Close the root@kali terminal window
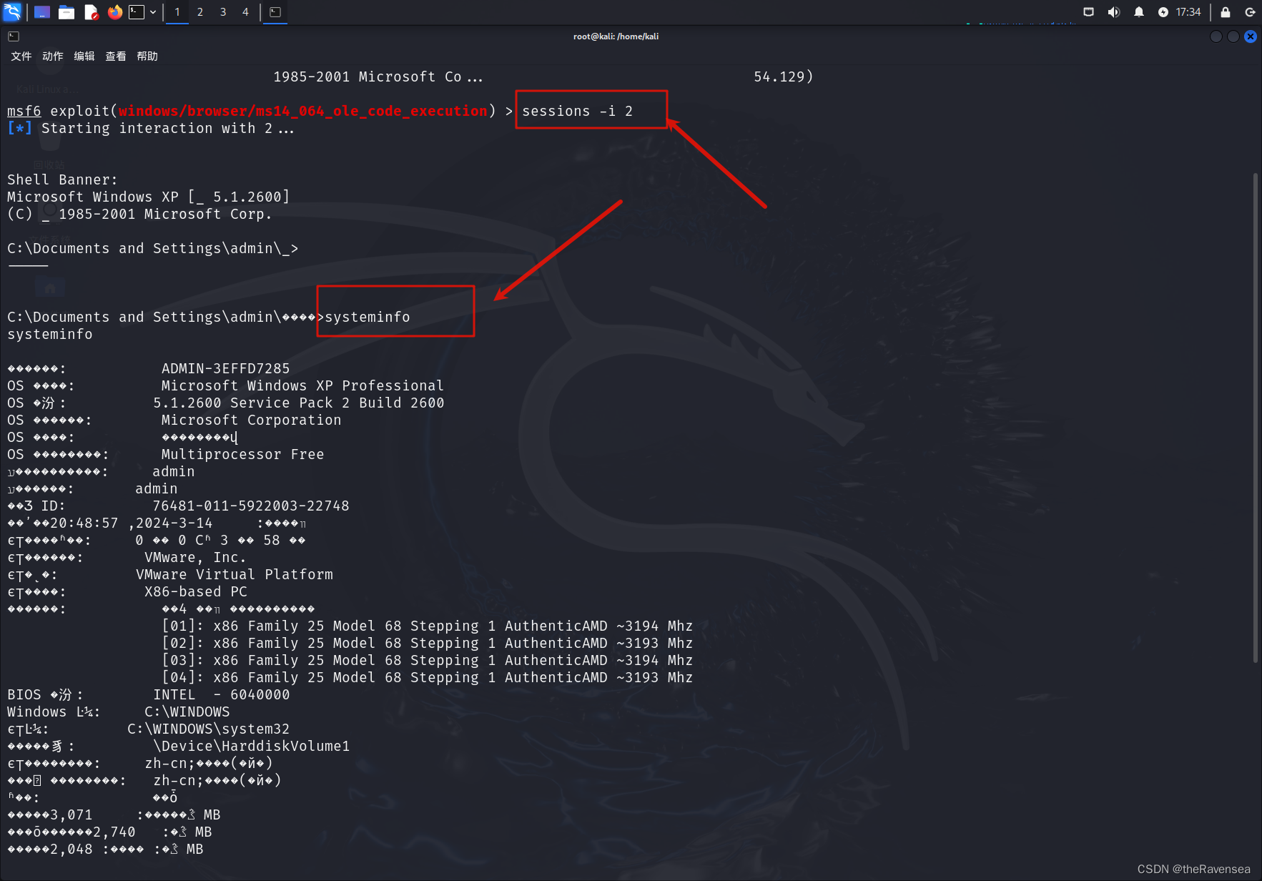This screenshot has width=1262, height=881. 1251,36
